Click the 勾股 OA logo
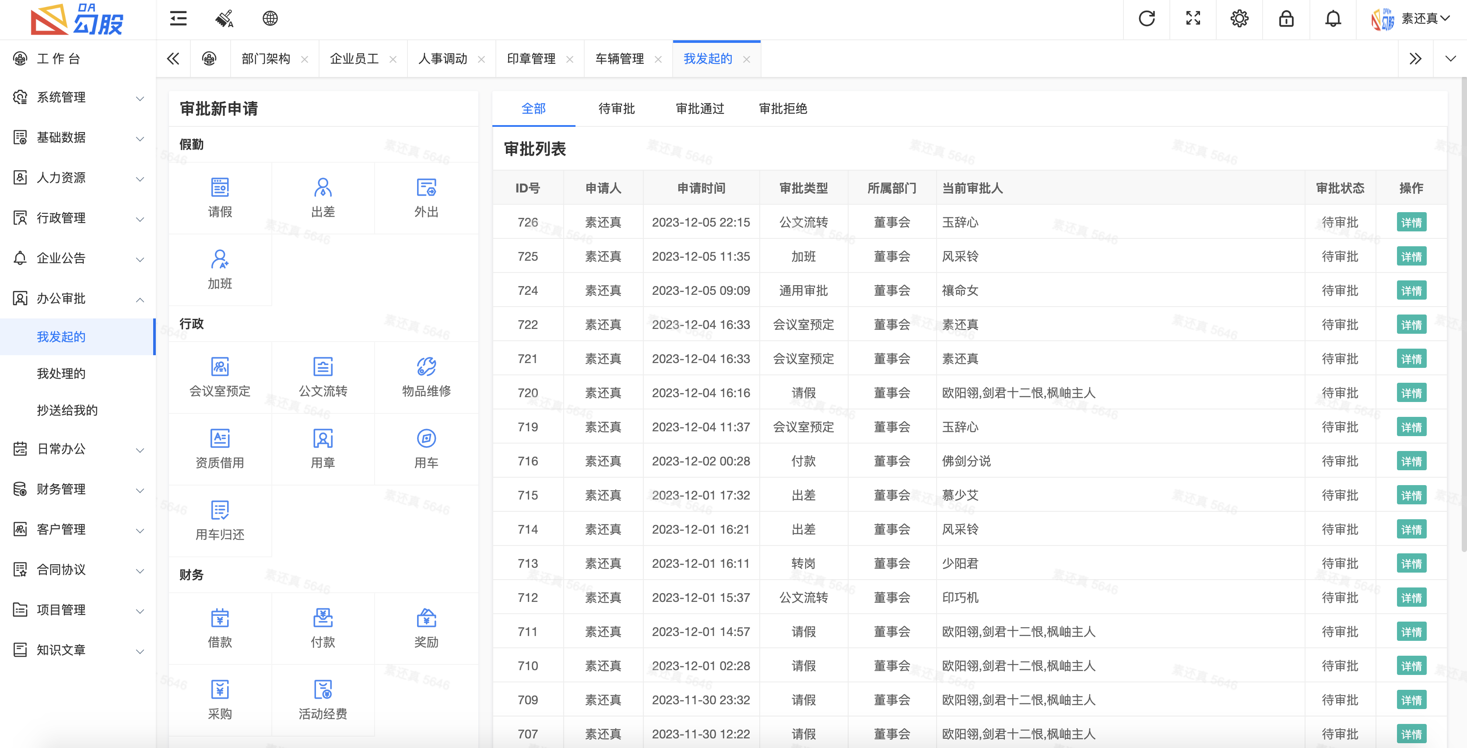Viewport: 1467px width, 748px height. pyautogui.click(x=77, y=19)
